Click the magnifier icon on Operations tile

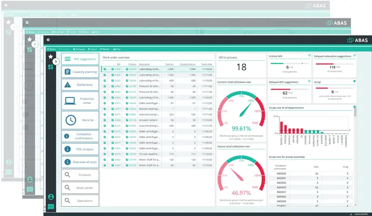(x=67, y=200)
